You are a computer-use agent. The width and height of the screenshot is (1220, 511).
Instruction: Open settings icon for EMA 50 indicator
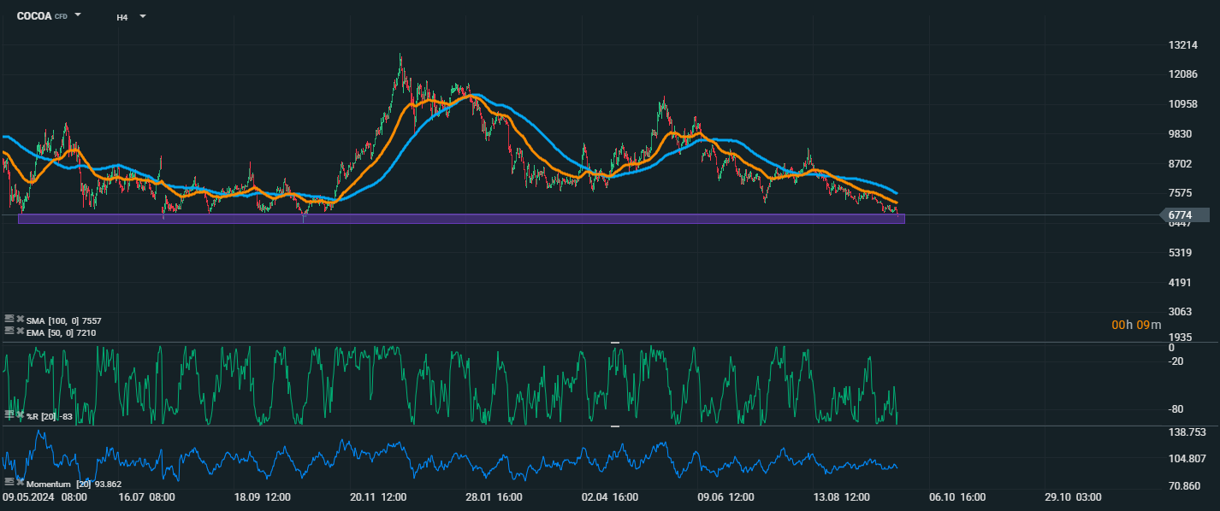(x=9, y=331)
